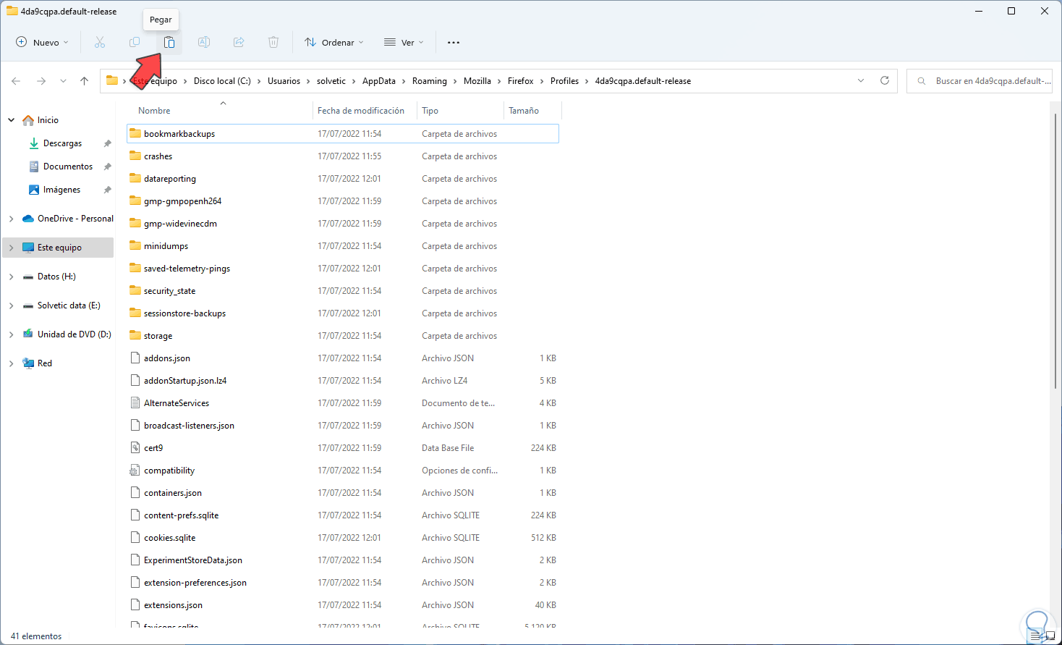Click the Paste clipboard icon
The image size is (1062, 645).
click(x=169, y=43)
